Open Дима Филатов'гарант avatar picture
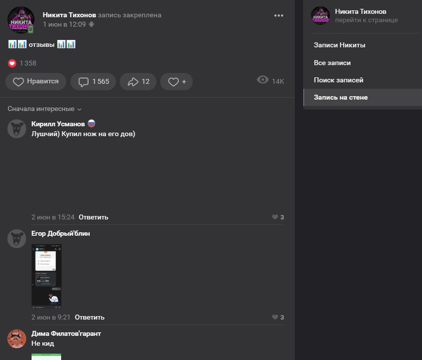 coord(17,339)
